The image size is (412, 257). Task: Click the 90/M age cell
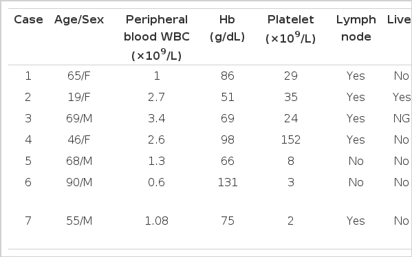(x=79, y=182)
